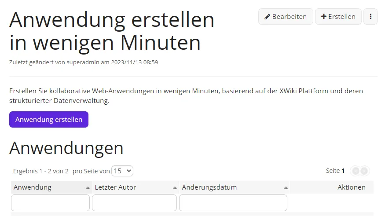Screen dimensions: 385x216
Task: Click the Letzter Autor sort arrow
Action: click(x=175, y=188)
